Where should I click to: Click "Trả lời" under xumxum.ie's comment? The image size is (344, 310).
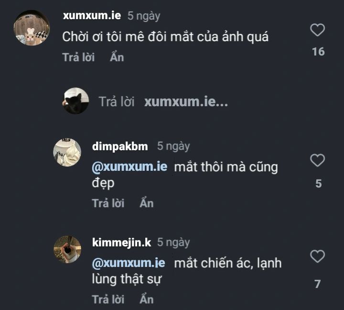pyautogui.click(x=78, y=57)
